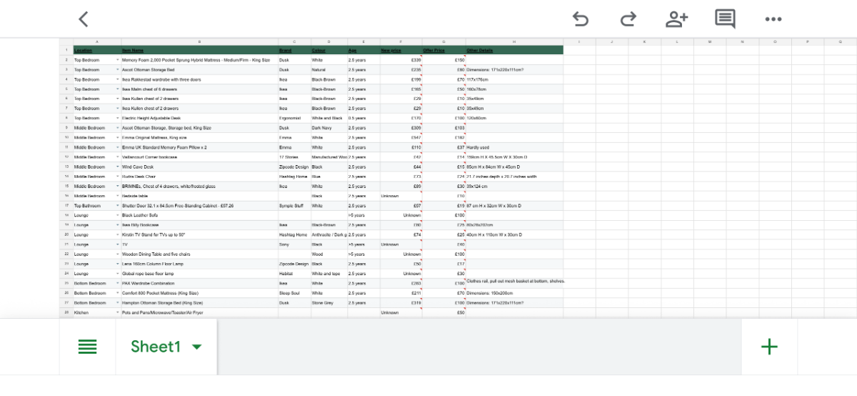The image size is (857, 396).
Task: Expand the Sheet1 tab dropdown arrow
Action: pyautogui.click(x=197, y=347)
